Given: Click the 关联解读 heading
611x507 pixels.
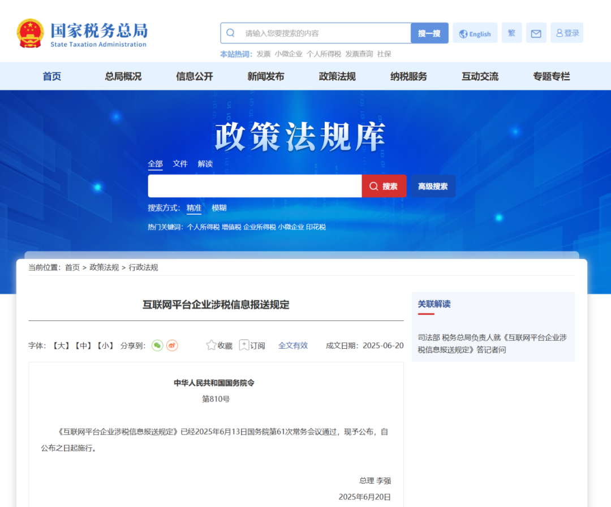Looking at the screenshot, I should (x=434, y=304).
